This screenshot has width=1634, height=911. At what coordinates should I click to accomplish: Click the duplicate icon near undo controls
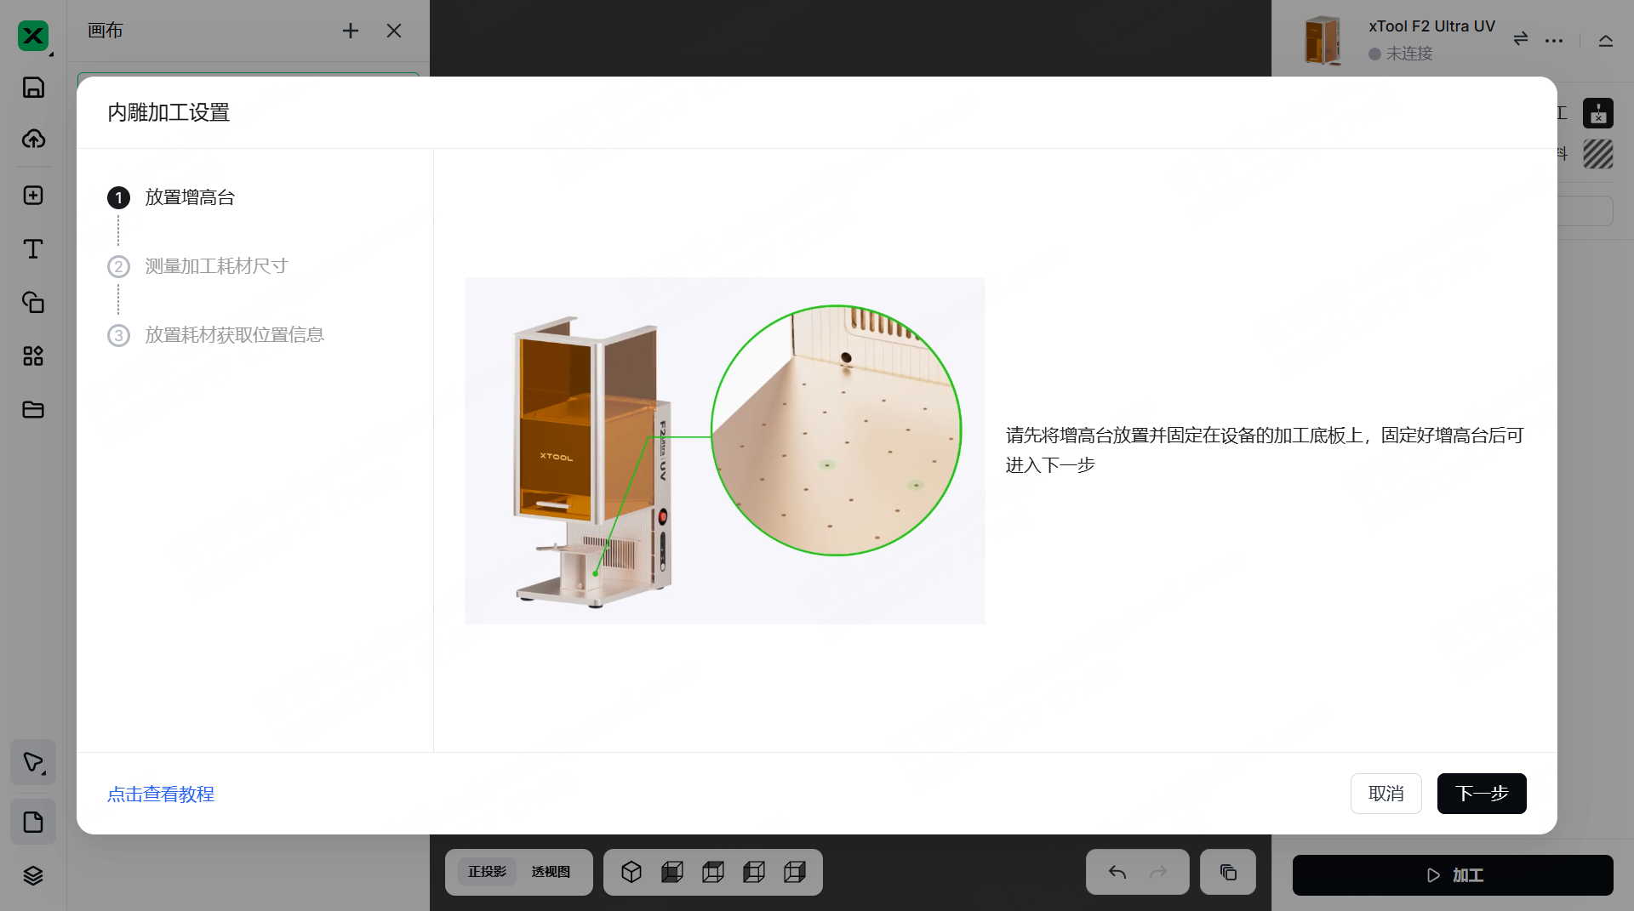1227,872
